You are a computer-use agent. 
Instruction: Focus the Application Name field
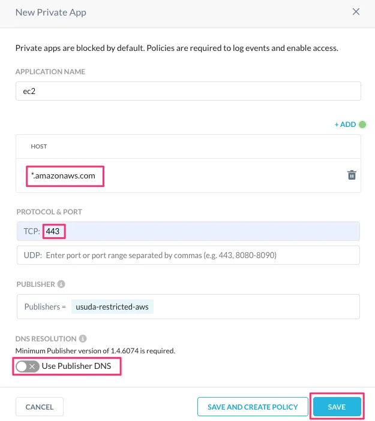[188, 91]
